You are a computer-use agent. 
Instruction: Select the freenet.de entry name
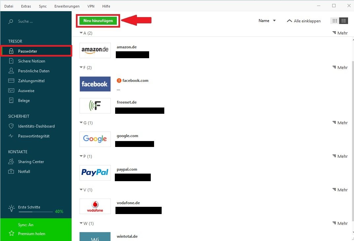[127, 102]
